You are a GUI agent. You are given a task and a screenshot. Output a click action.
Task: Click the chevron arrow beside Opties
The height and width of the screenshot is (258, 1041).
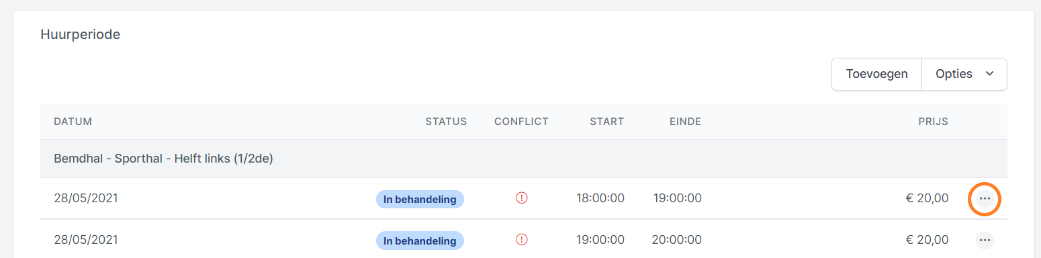click(x=989, y=74)
